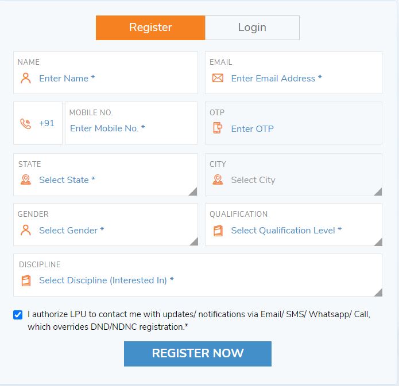The width and height of the screenshot is (399, 386).
Task: Click the book icon in Discipline field
Action: click(25, 280)
